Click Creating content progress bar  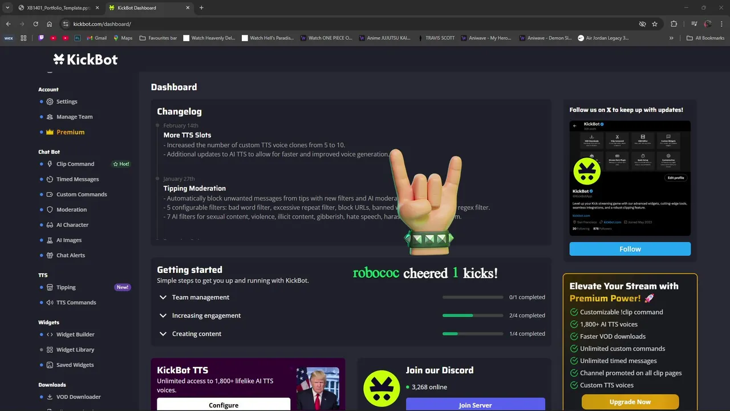point(473,334)
